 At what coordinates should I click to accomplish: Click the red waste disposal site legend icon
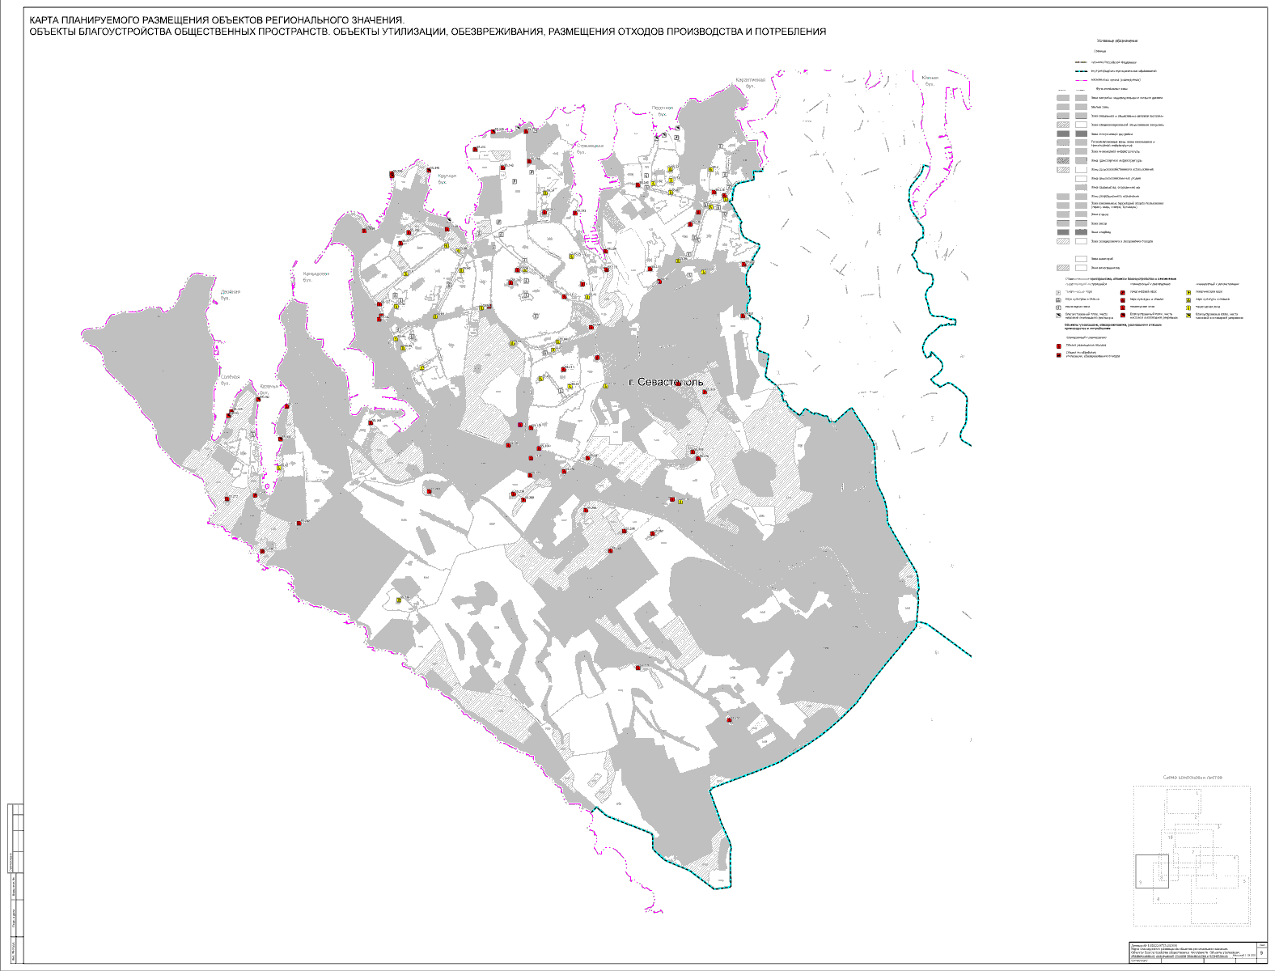click(1059, 346)
